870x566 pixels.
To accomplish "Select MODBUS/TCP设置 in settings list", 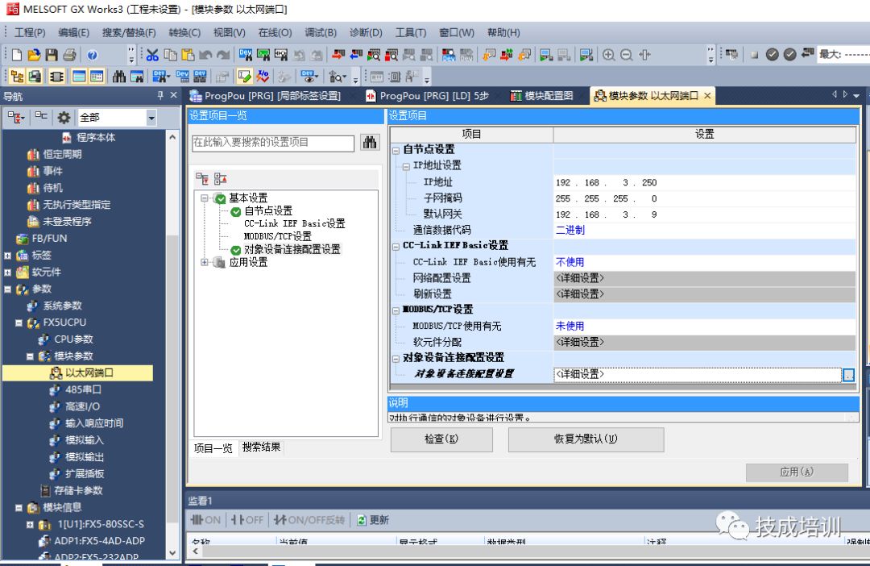I will coord(277,236).
